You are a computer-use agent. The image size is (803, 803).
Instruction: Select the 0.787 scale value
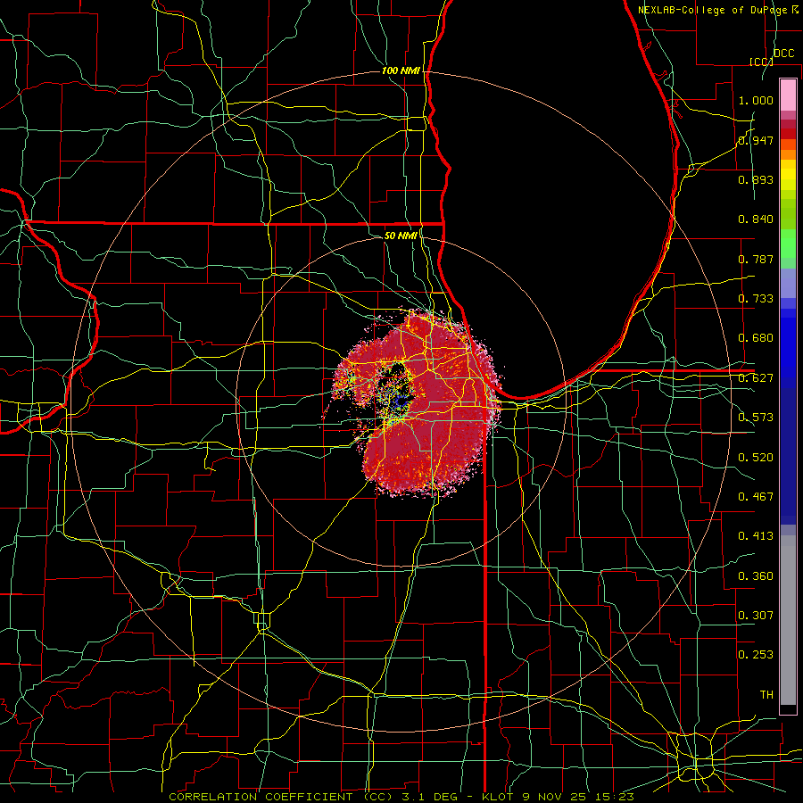click(x=756, y=259)
